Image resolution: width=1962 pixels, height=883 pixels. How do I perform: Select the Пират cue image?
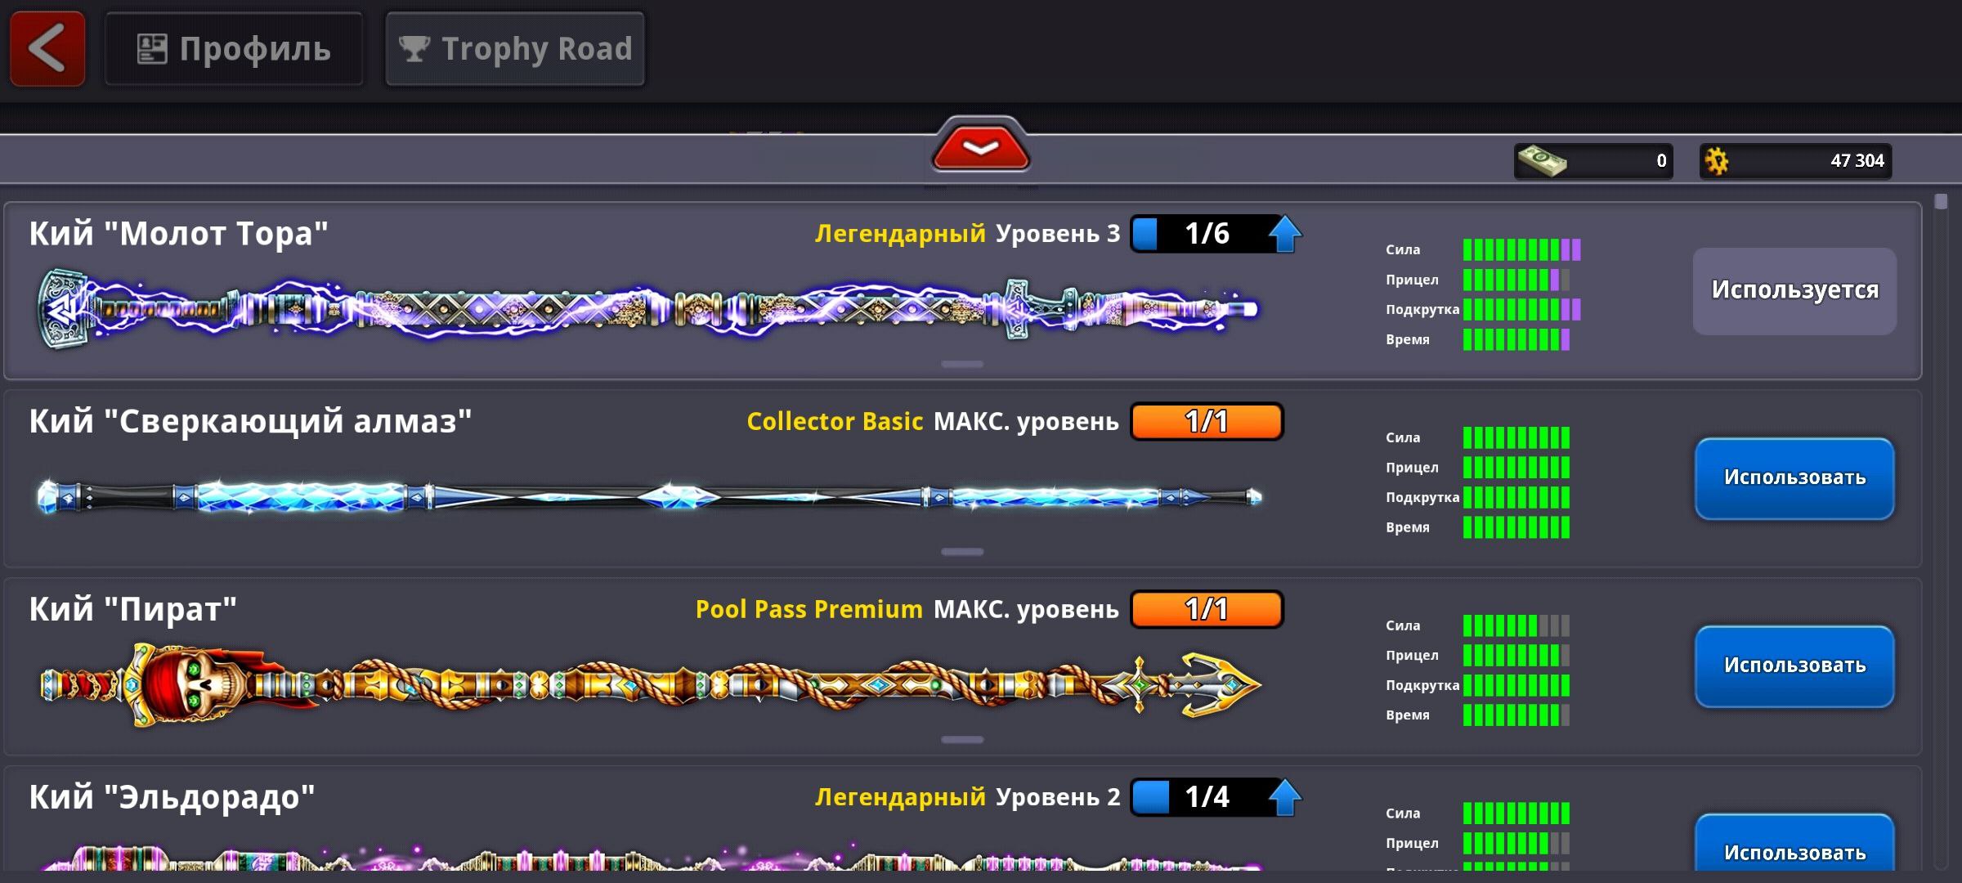tap(651, 684)
